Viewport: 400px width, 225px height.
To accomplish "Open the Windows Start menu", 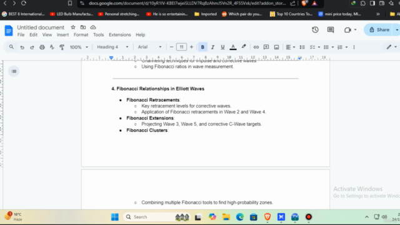I will click(115, 217).
